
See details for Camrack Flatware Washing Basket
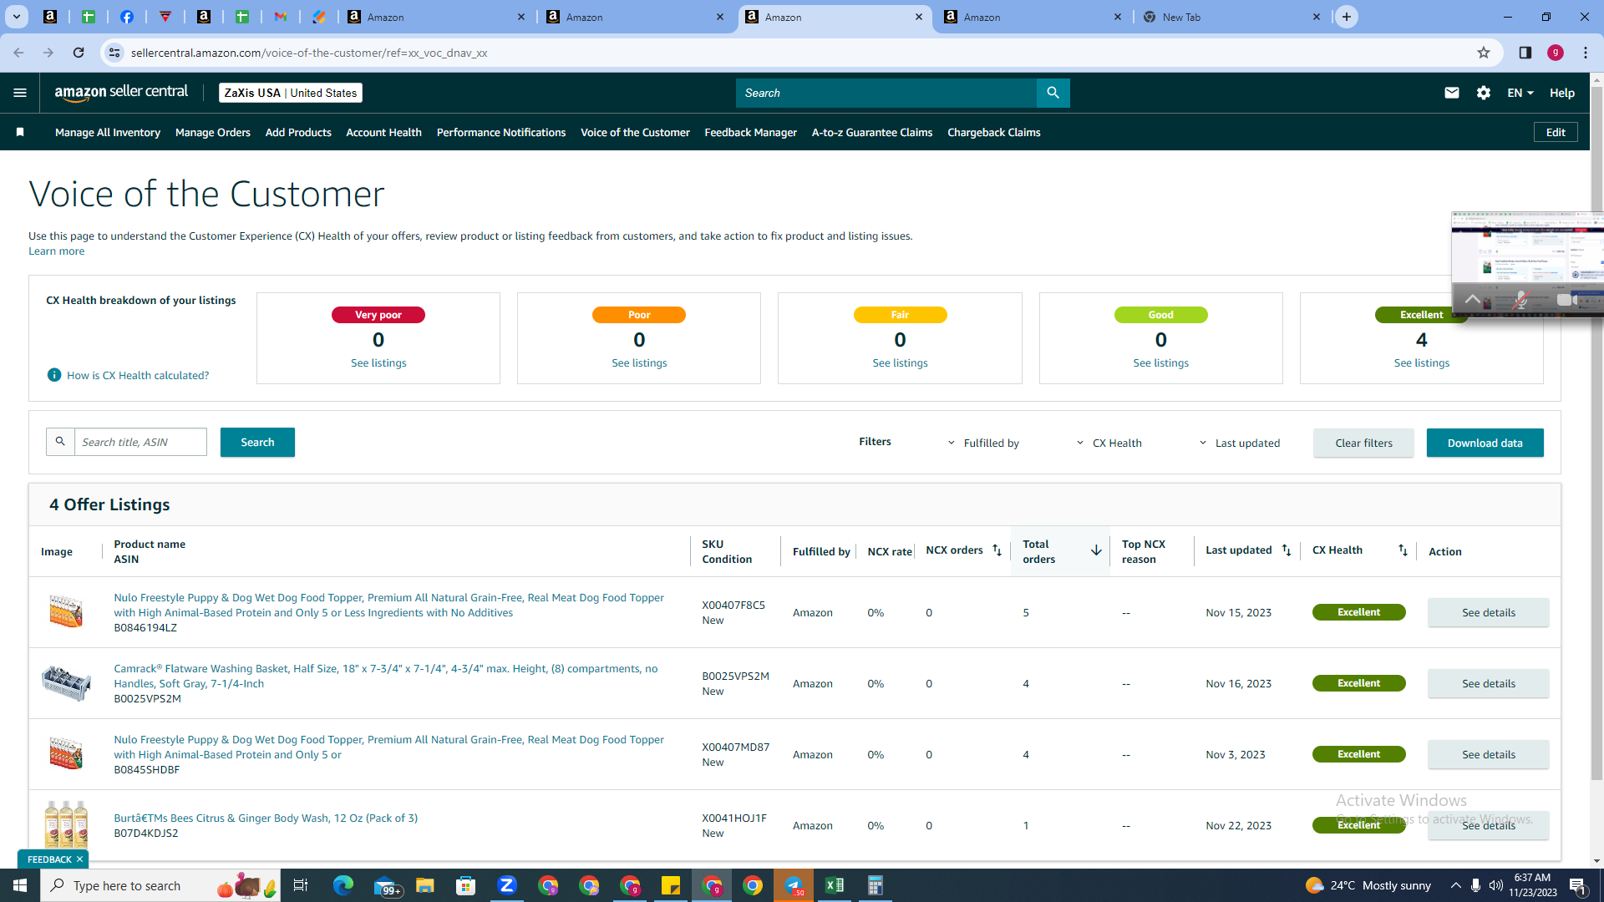click(1488, 683)
